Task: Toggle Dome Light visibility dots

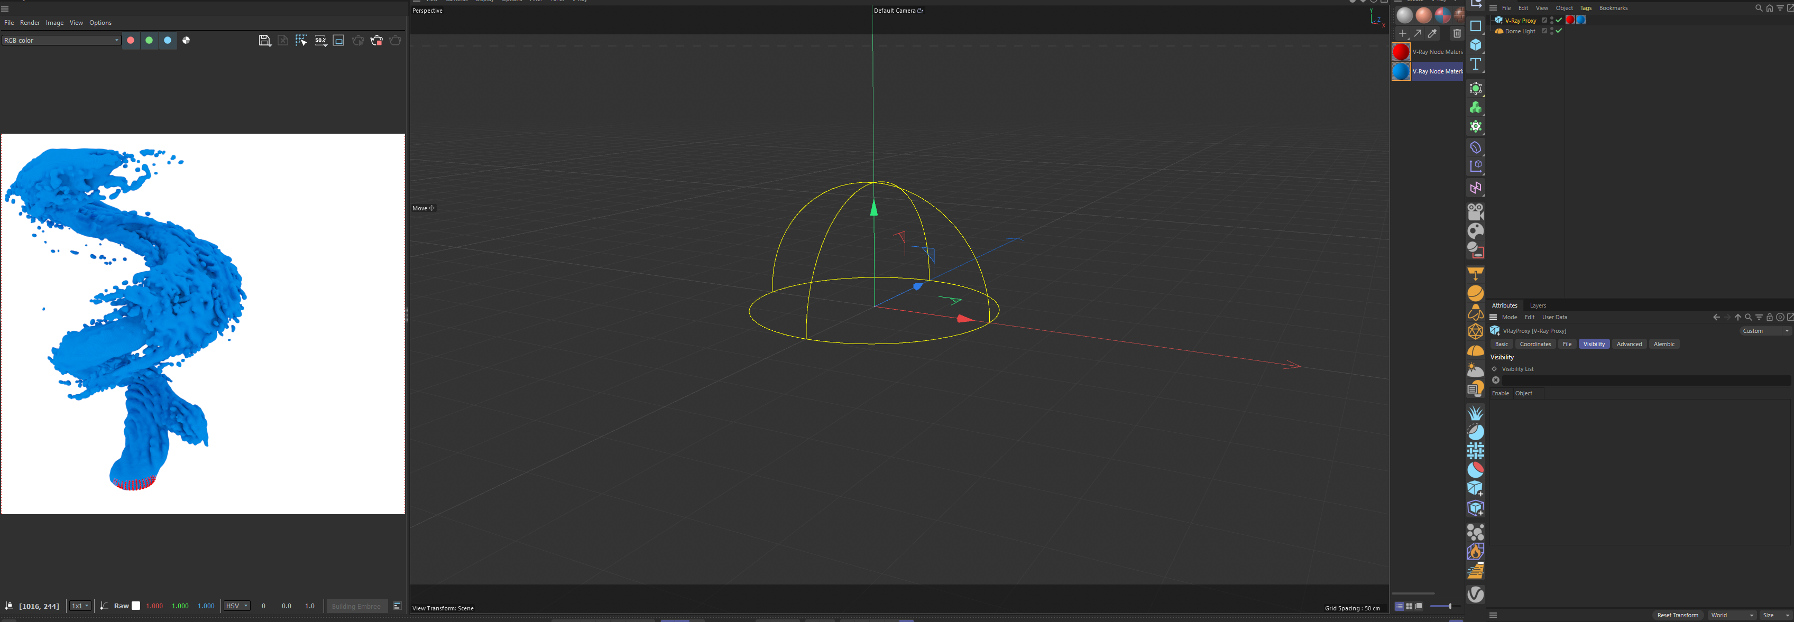Action: coord(1552,31)
